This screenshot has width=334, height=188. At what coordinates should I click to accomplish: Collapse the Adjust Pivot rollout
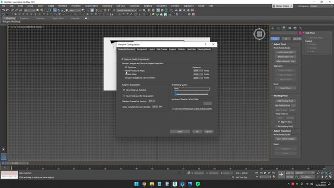click(x=280, y=44)
